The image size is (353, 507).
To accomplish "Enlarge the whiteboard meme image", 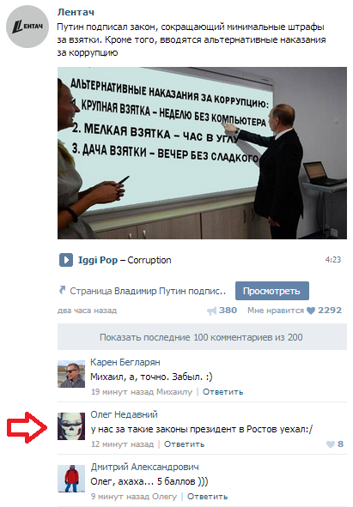I will tap(202, 153).
